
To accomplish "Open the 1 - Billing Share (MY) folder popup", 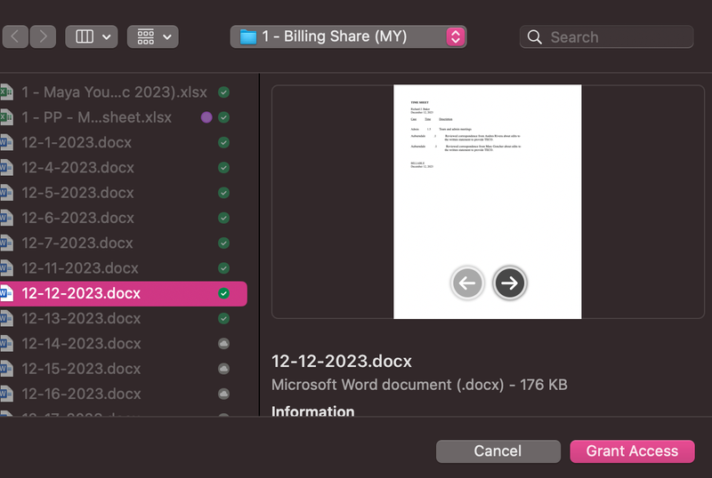I will [348, 36].
